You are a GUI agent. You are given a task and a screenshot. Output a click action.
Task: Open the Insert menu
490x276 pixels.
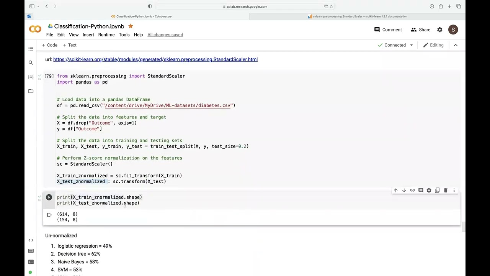(x=88, y=34)
